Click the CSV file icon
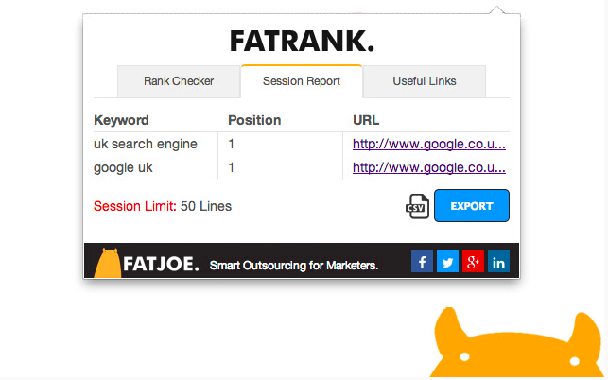 click(x=417, y=206)
